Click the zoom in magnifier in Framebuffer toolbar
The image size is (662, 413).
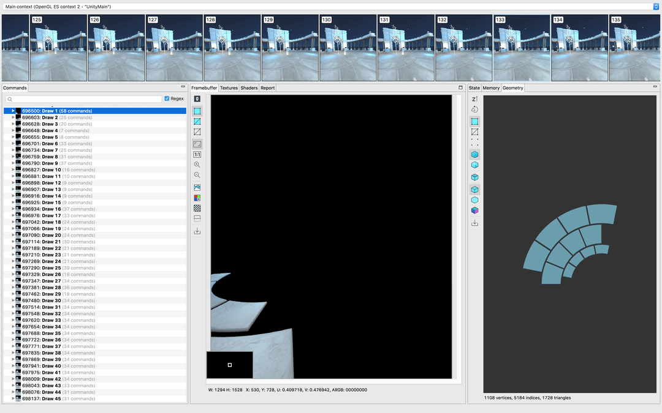pos(197,165)
